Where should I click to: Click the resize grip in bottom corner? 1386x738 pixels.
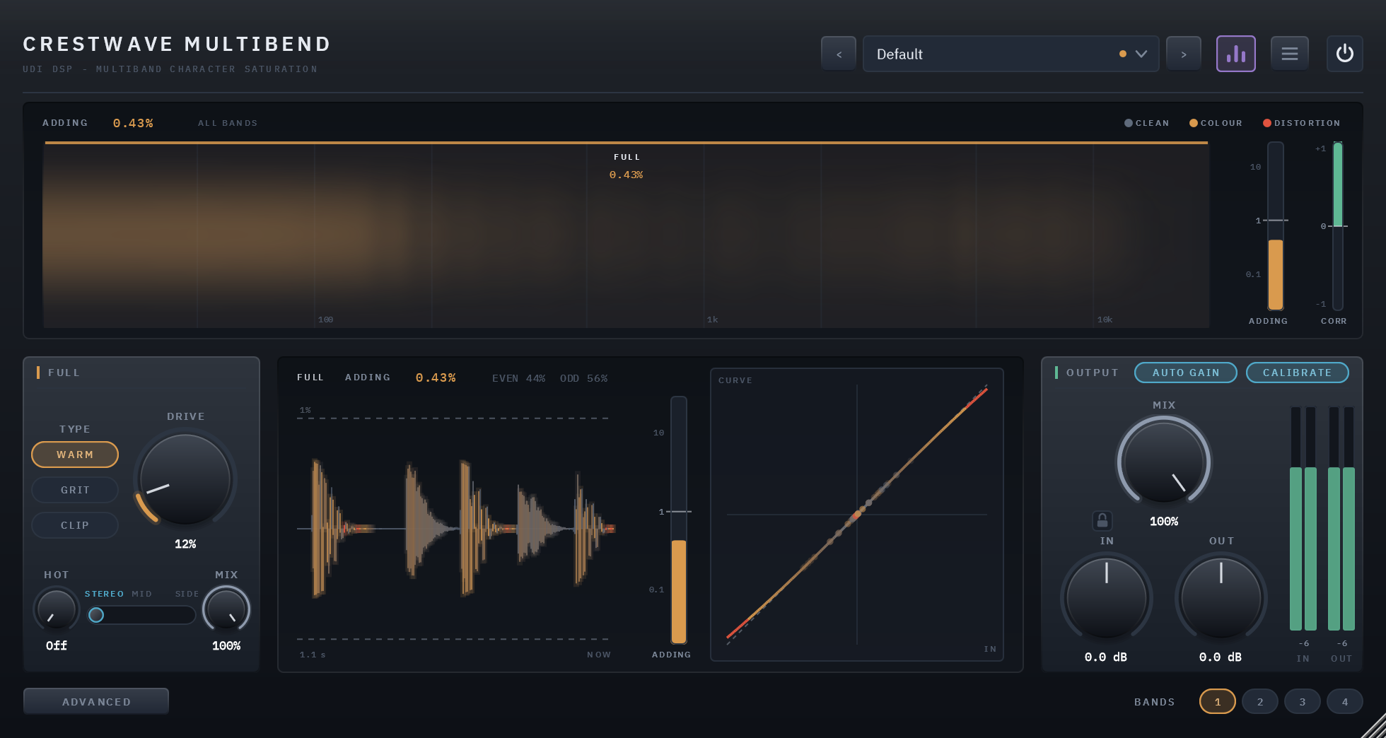[1374, 726]
